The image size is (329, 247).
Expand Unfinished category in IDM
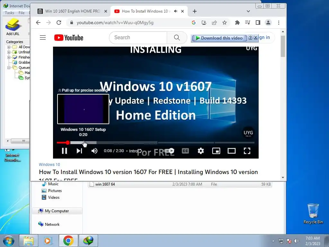tap(9, 52)
